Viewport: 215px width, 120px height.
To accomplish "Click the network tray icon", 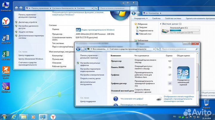I will [x=194, y=117].
